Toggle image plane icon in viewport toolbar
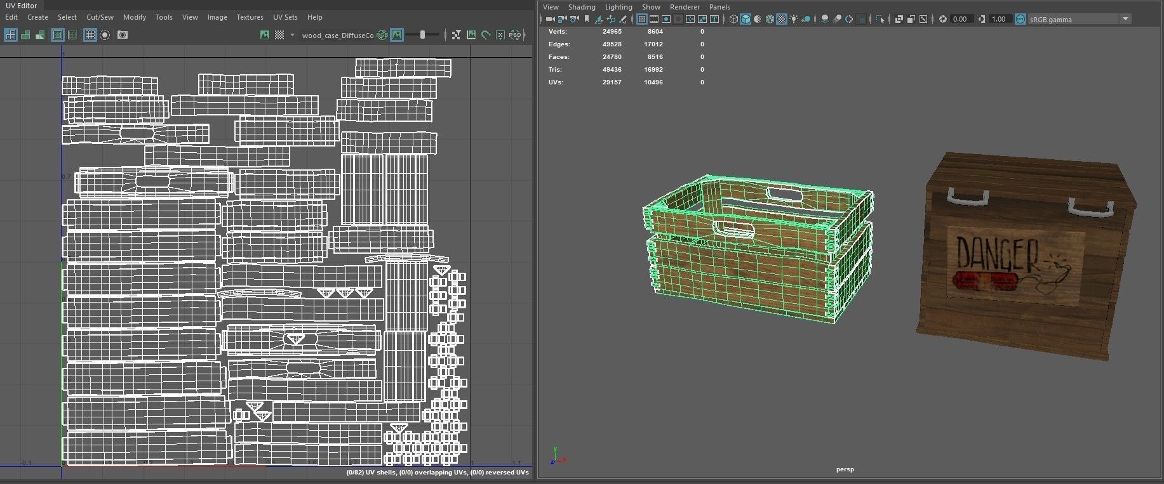The height and width of the screenshot is (484, 1164). pos(599,19)
